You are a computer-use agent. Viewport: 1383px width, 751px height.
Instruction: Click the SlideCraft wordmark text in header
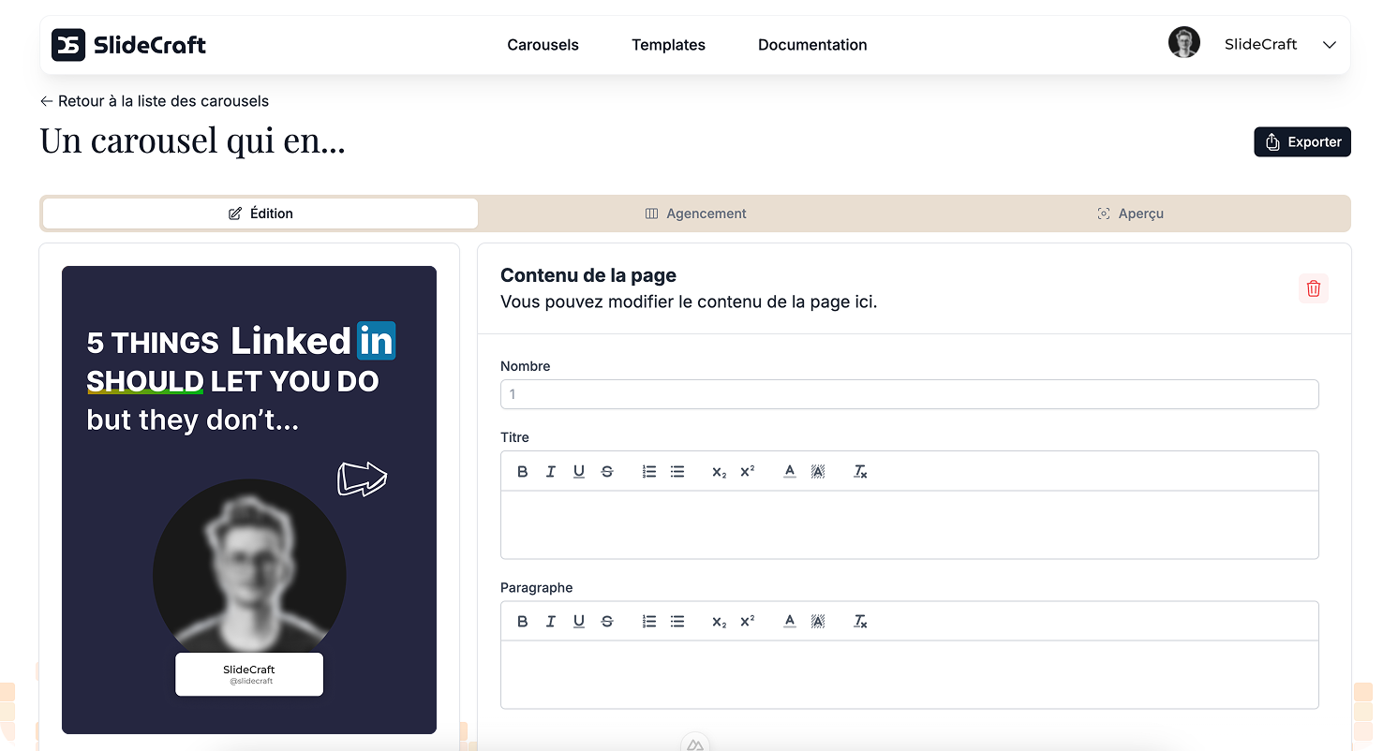(150, 45)
